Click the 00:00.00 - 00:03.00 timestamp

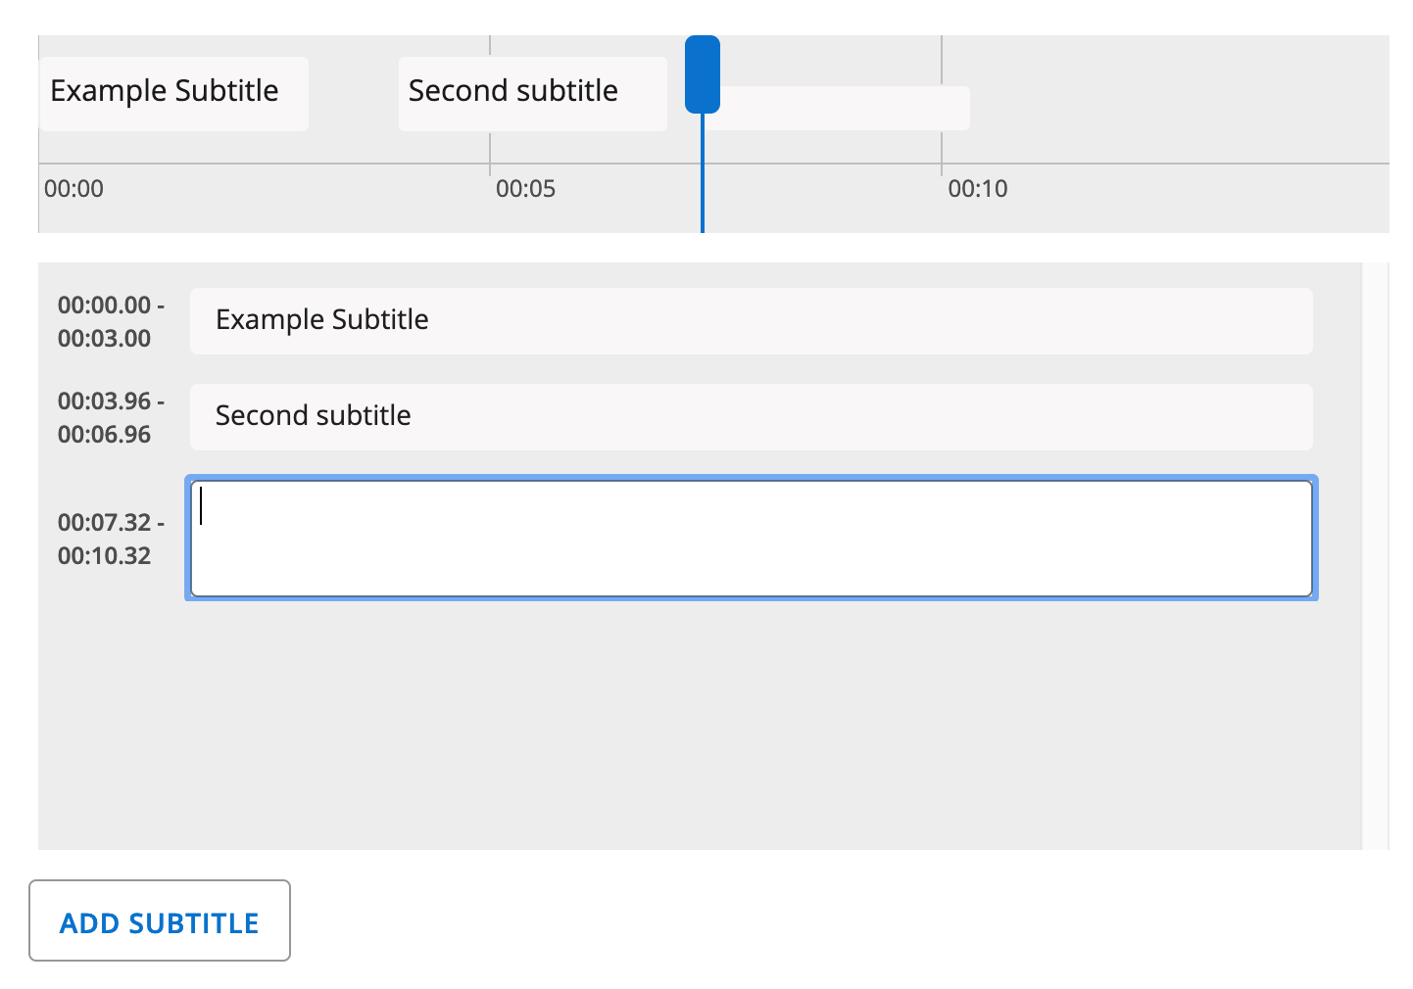coord(110,322)
